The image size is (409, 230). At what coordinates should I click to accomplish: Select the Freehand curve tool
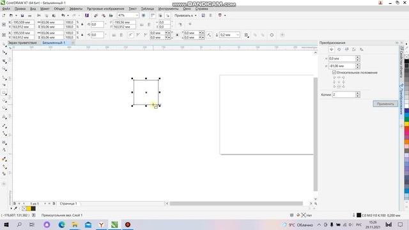pyautogui.click(x=4, y=78)
